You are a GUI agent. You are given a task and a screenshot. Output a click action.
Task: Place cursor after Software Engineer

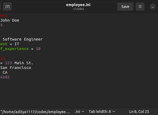[x=43, y=39]
